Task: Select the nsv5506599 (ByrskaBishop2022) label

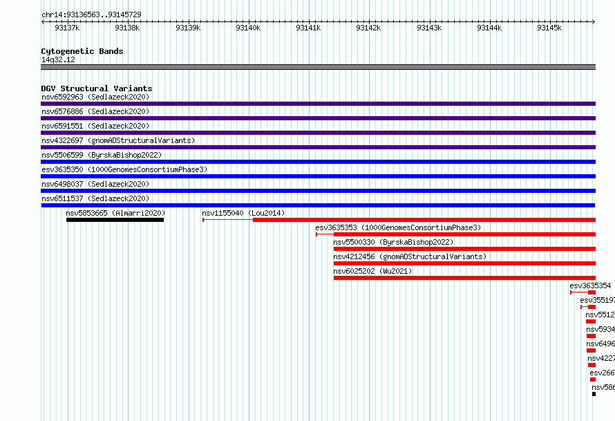Action: pos(102,155)
